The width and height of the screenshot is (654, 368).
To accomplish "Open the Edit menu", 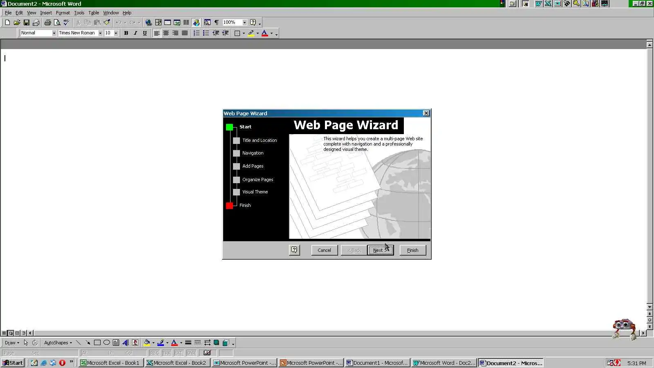I will coord(19,13).
